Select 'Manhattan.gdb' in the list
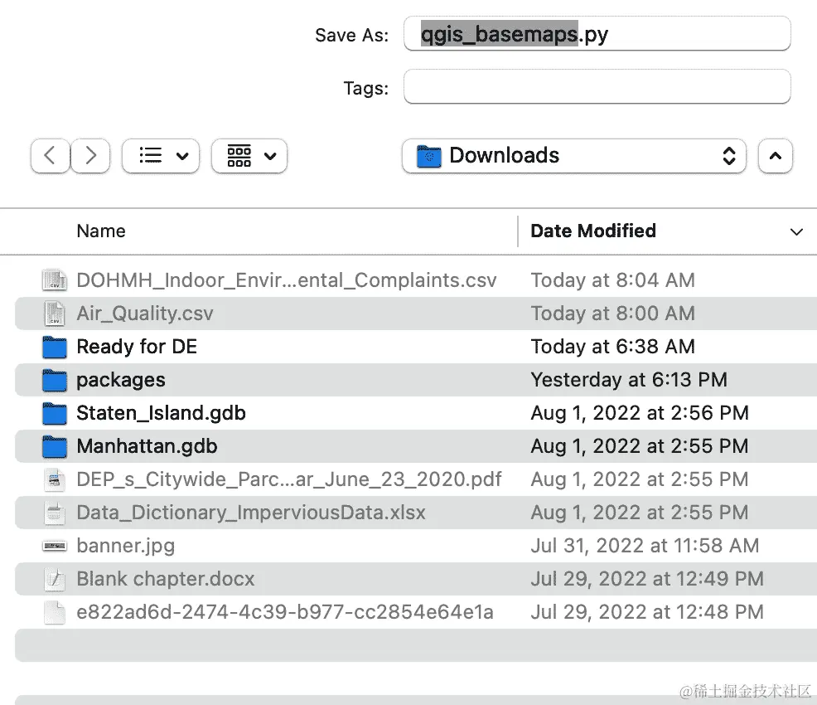This screenshot has height=705, width=817. tap(147, 446)
